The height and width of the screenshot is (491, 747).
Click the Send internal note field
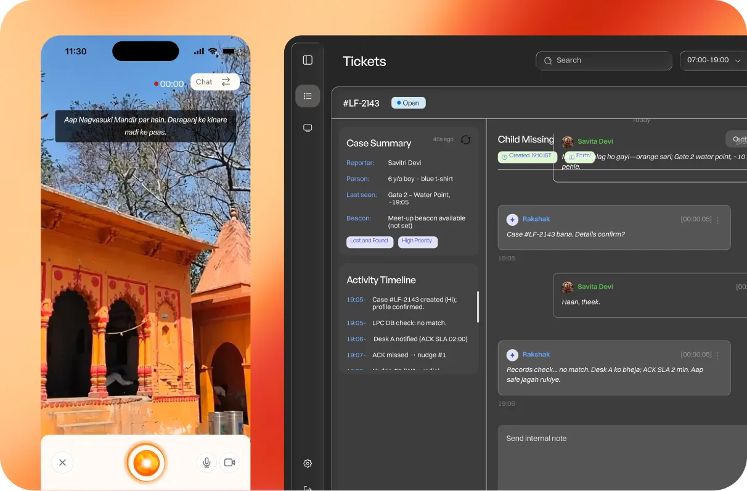622,457
